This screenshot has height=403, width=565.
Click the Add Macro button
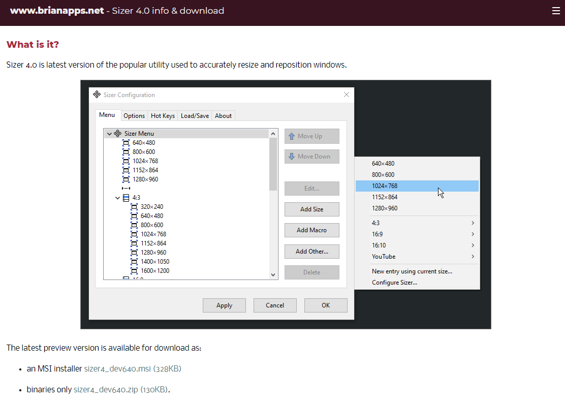tap(311, 230)
